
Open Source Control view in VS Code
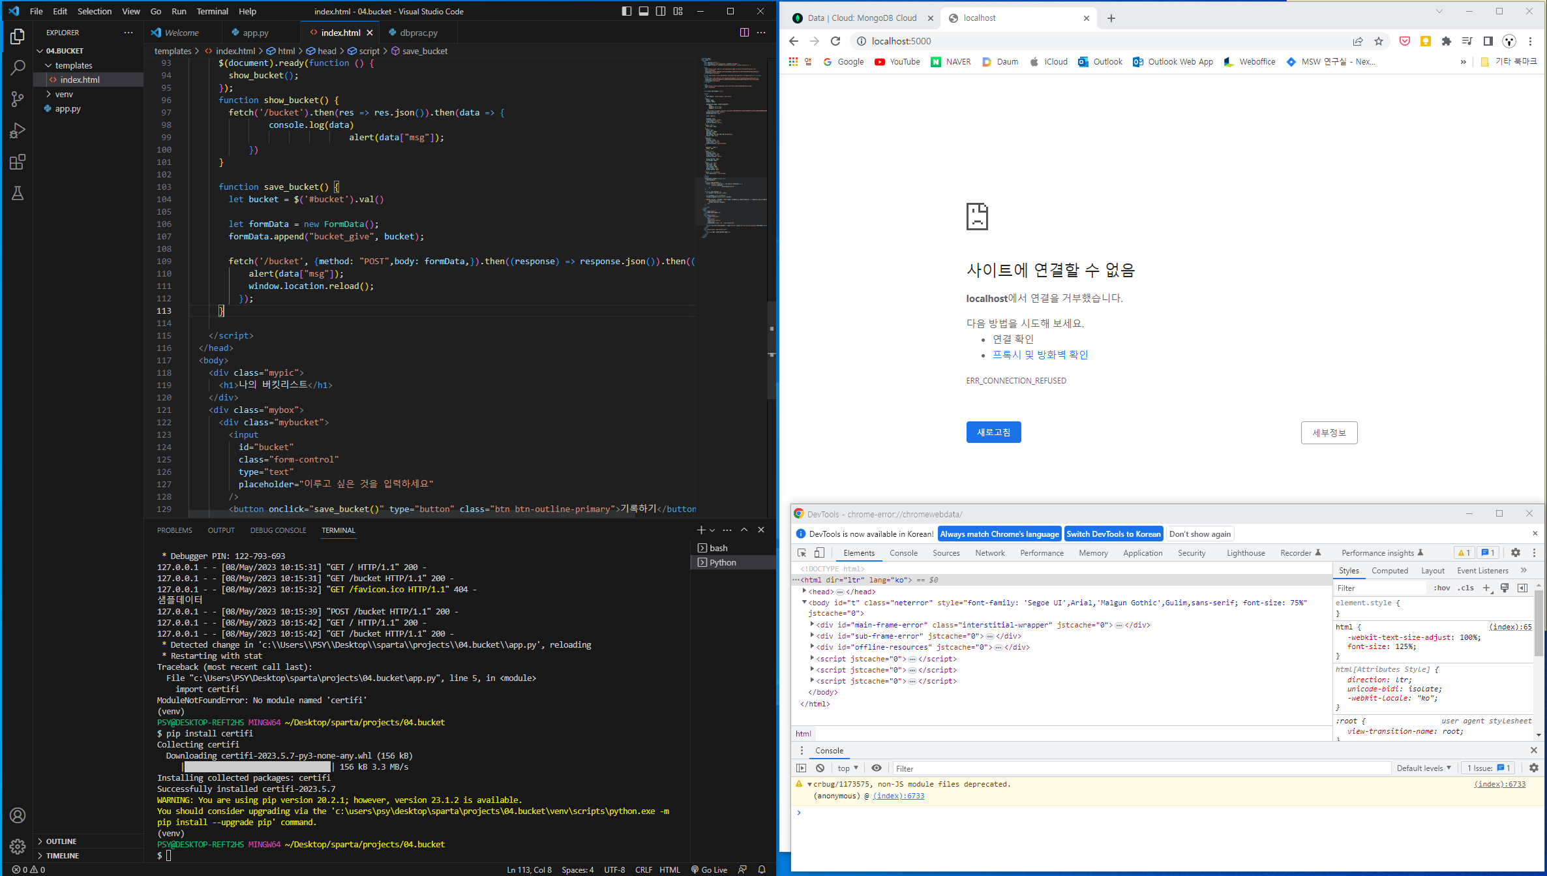point(18,99)
